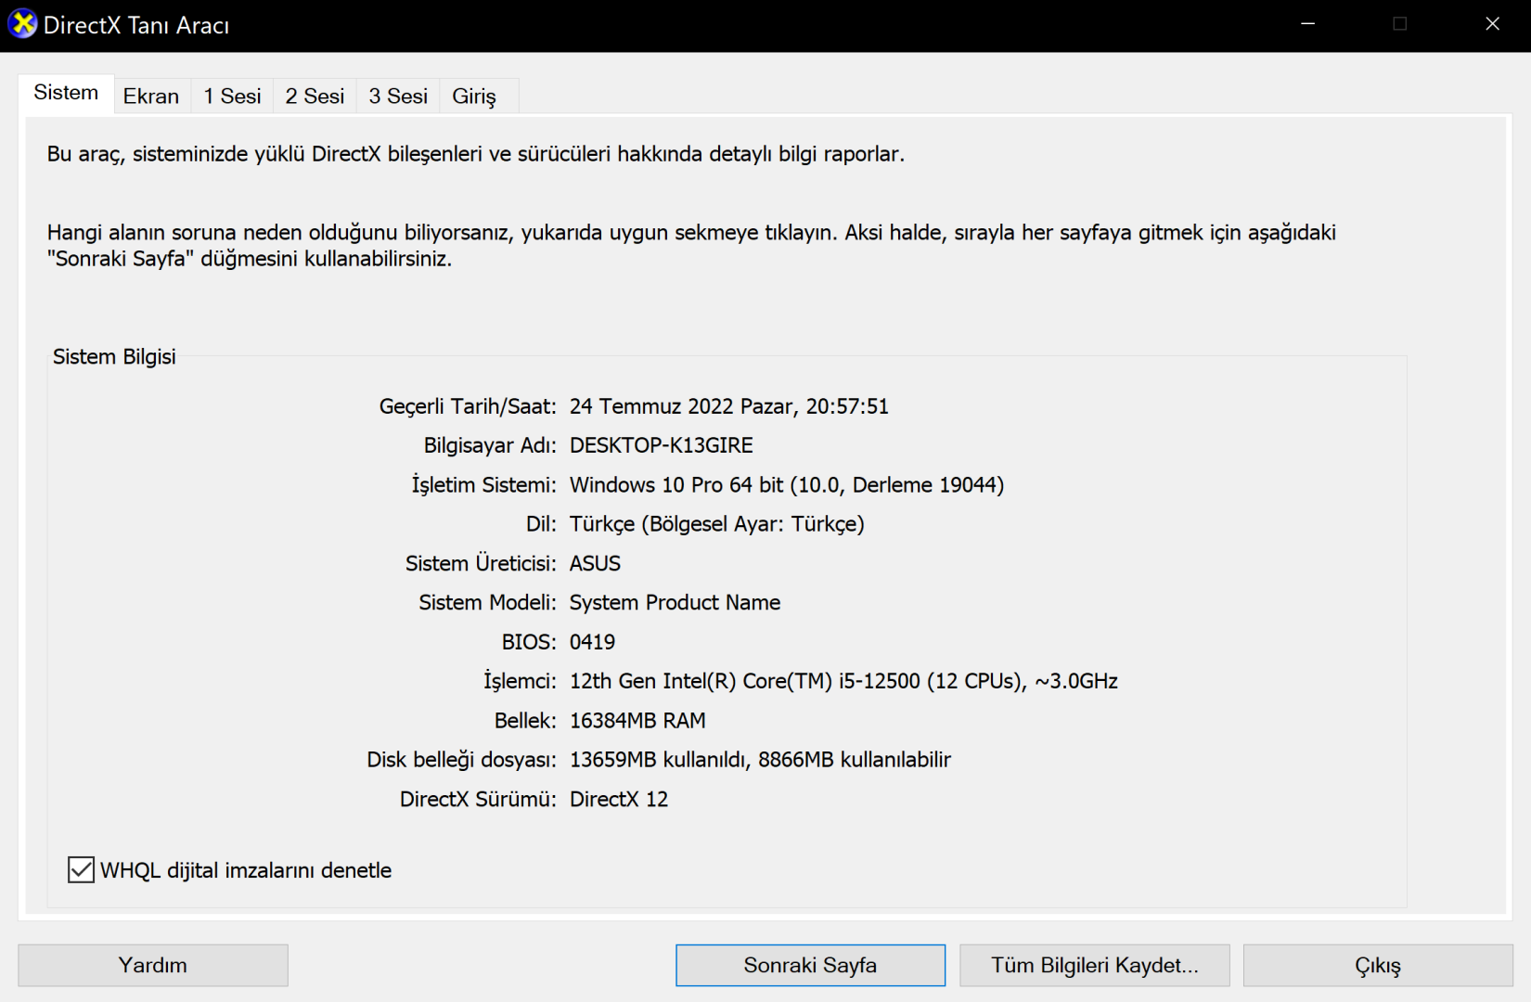This screenshot has width=1531, height=1002.
Task: Click the Geçerli Tarih/Saat label
Action: [x=468, y=406]
